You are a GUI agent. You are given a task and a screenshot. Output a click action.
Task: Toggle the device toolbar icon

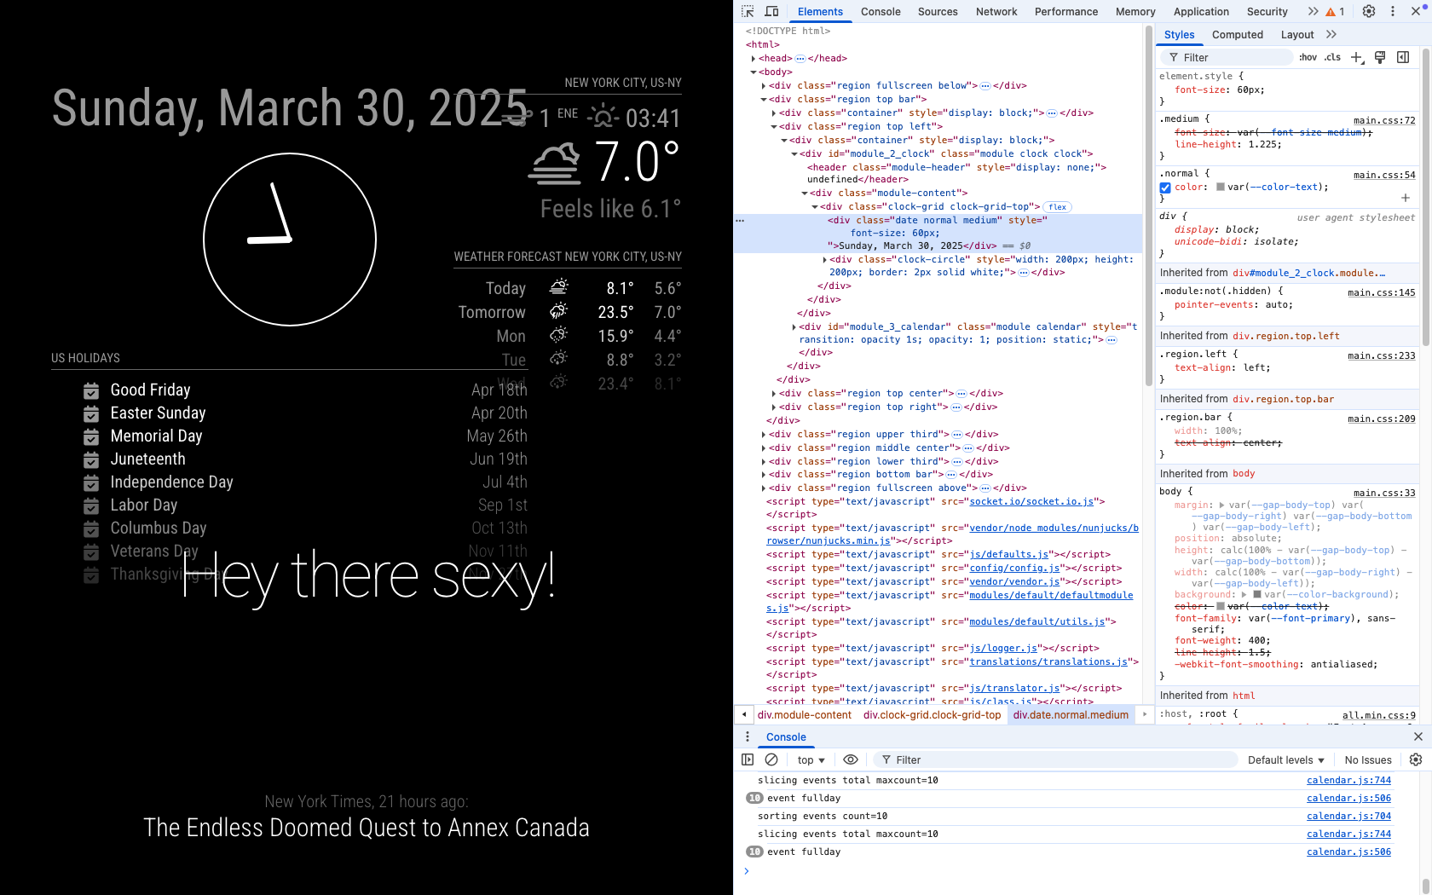(771, 11)
